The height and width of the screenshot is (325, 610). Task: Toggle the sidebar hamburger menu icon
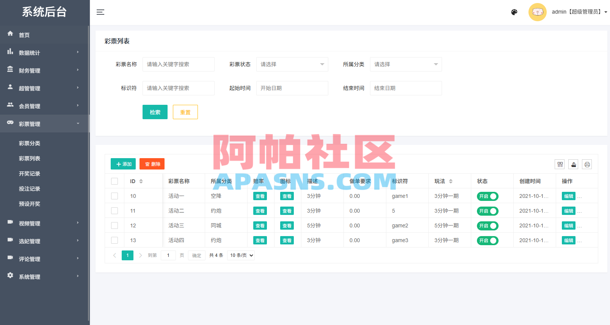click(100, 12)
